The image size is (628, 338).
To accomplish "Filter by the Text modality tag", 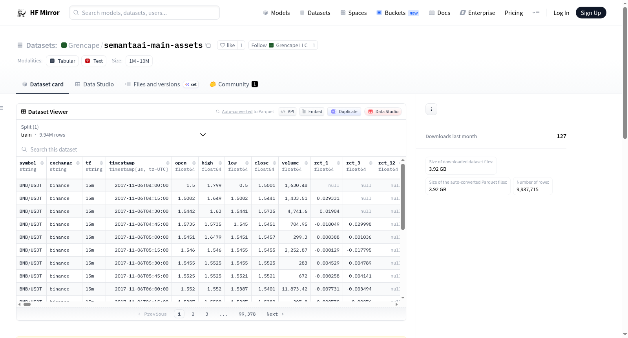I will pos(94,61).
